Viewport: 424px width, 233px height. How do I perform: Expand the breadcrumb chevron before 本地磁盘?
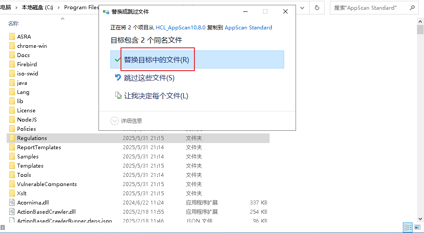16,7
